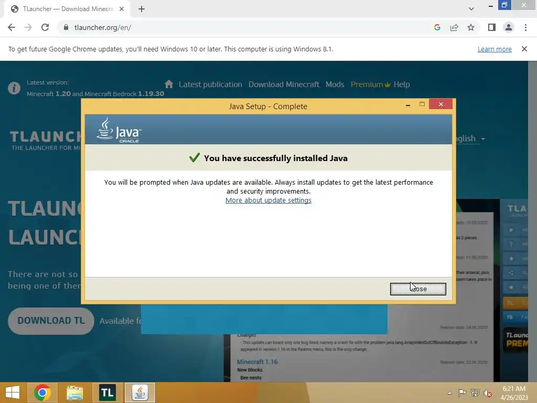The height and width of the screenshot is (403, 537).
Task: Click the home icon in TLauncher navigation
Action: [x=169, y=84]
